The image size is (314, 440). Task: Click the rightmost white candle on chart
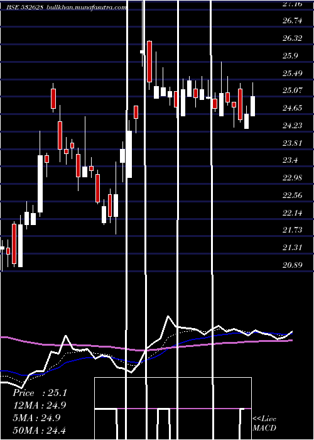coord(252,106)
